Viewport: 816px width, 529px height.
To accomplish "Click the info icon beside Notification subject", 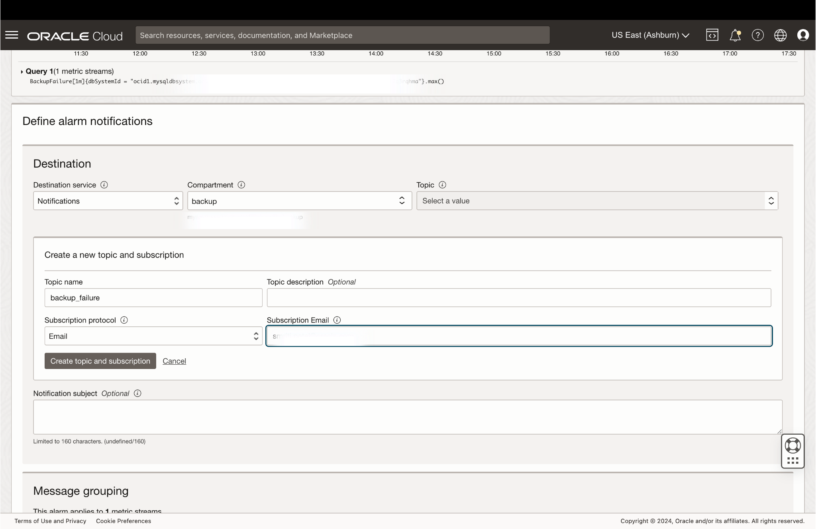I will 137,393.
